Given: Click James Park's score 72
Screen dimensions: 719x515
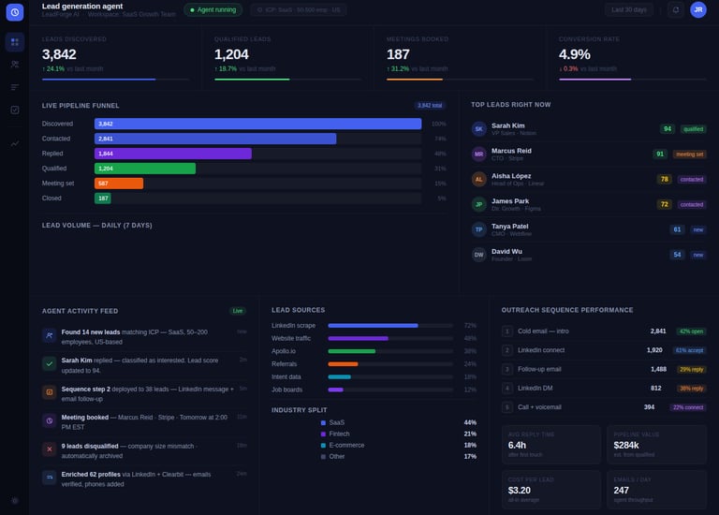Looking at the screenshot, I should (x=664, y=204).
